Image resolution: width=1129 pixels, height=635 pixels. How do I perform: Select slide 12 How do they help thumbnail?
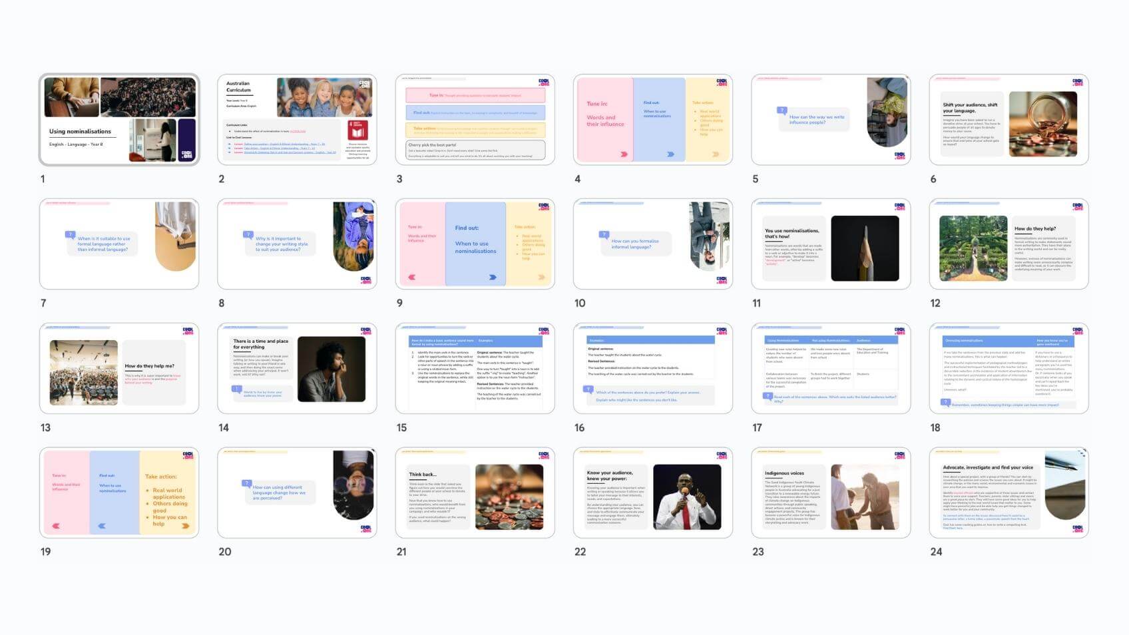click(1009, 244)
